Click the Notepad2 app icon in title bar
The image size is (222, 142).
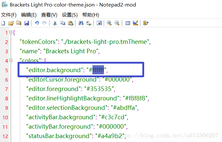(5, 5)
